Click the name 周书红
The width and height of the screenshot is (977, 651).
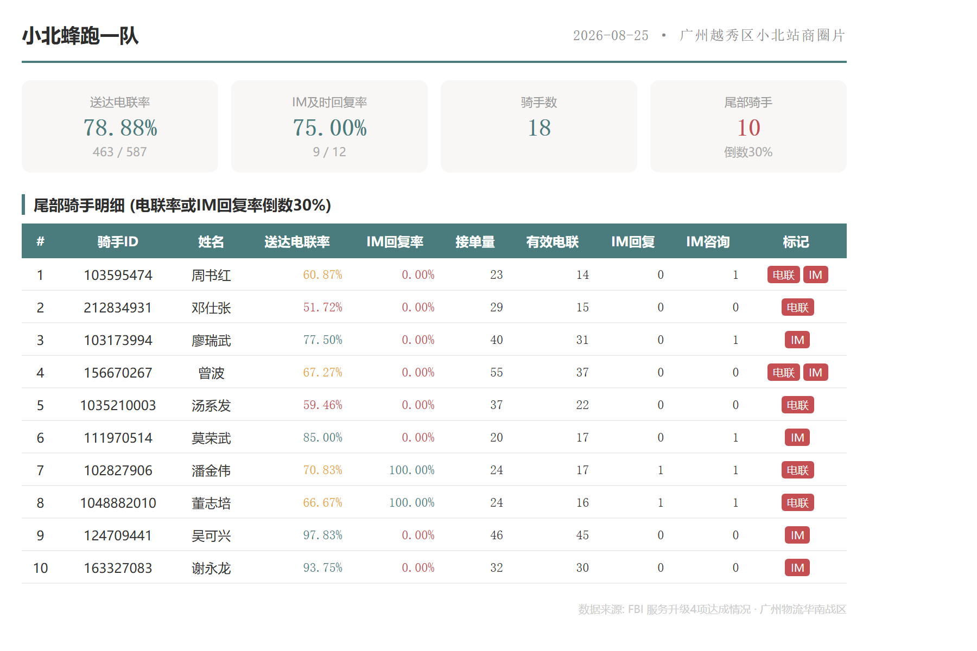pos(211,275)
